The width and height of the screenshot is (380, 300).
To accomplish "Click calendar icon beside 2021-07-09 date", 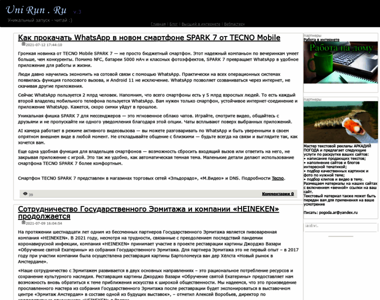I will click(23, 222).
